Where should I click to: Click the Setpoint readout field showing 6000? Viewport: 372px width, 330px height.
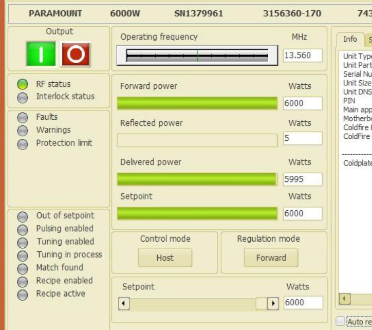[x=303, y=213]
